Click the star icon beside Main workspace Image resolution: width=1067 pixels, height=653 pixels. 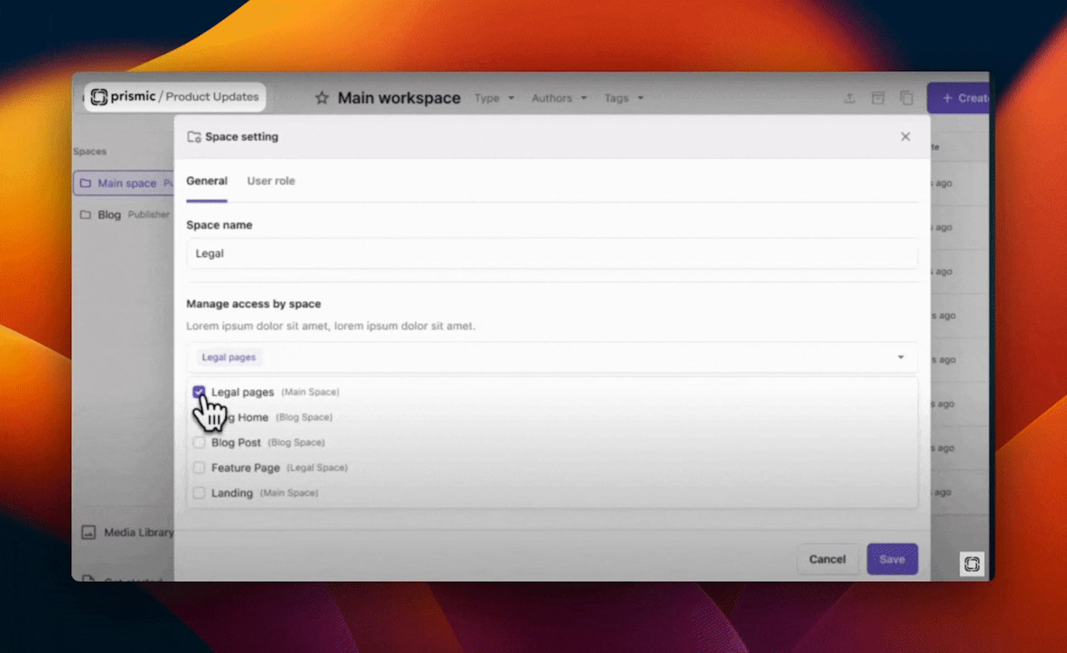click(x=322, y=98)
